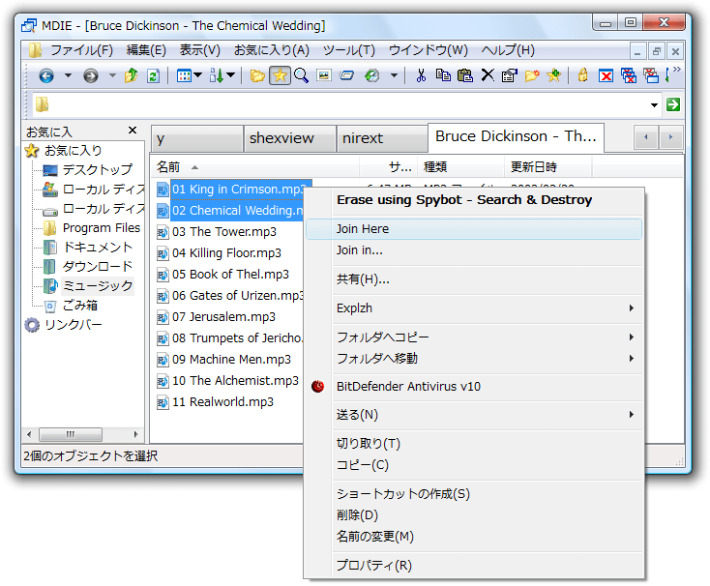This screenshot has width=710, height=586.
Task: Go up one folder level
Action: [131, 75]
